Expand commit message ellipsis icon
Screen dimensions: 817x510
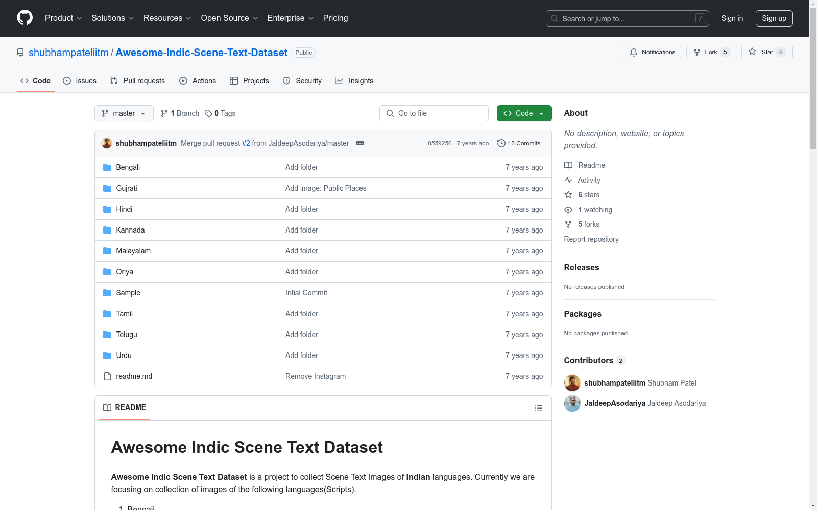(360, 143)
